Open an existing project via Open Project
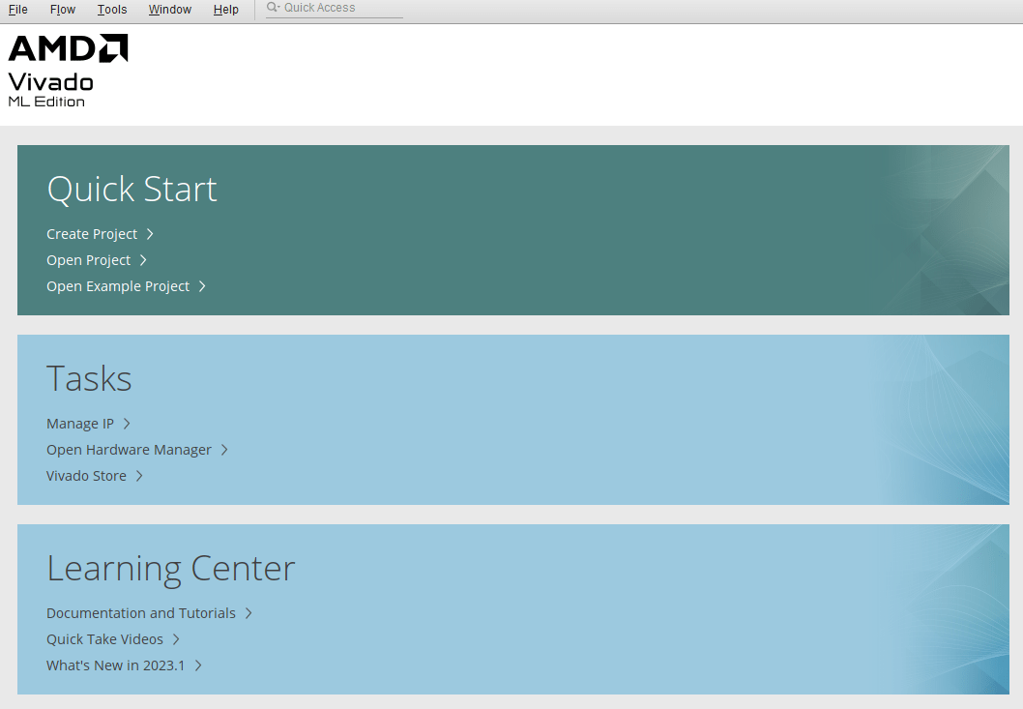This screenshot has height=709, width=1023. [x=88, y=259]
